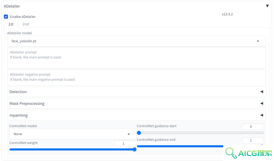Click the ADetailer model dropdown arrow icon
This screenshot has width=274, height=161.
click(258, 41)
